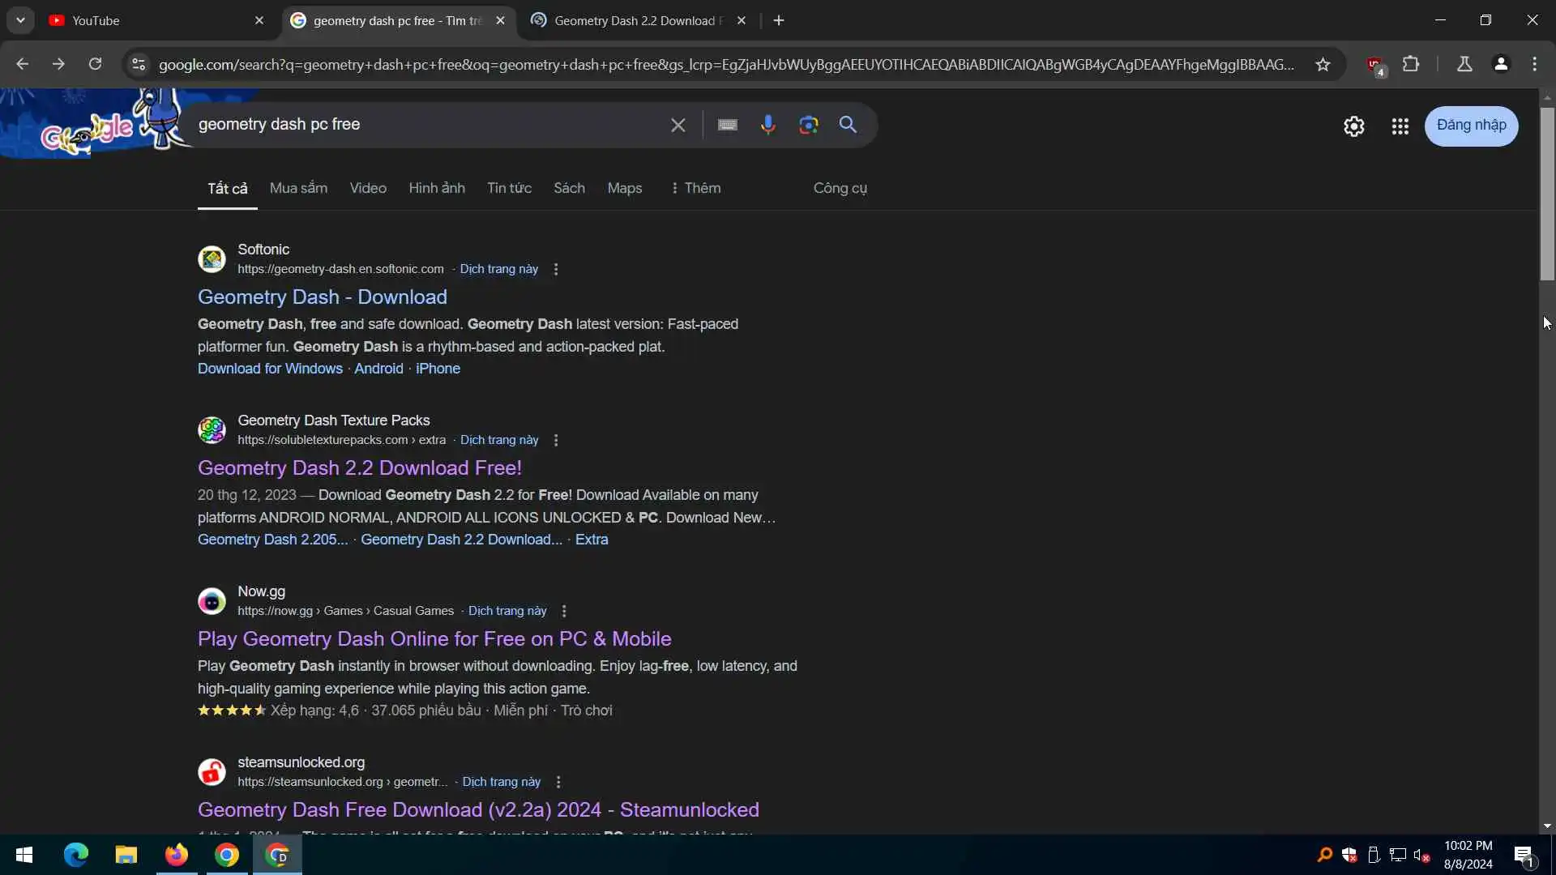The width and height of the screenshot is (1556, 875).
Task: Open the tab search dropdown arrow
Action: pos(20,20)
